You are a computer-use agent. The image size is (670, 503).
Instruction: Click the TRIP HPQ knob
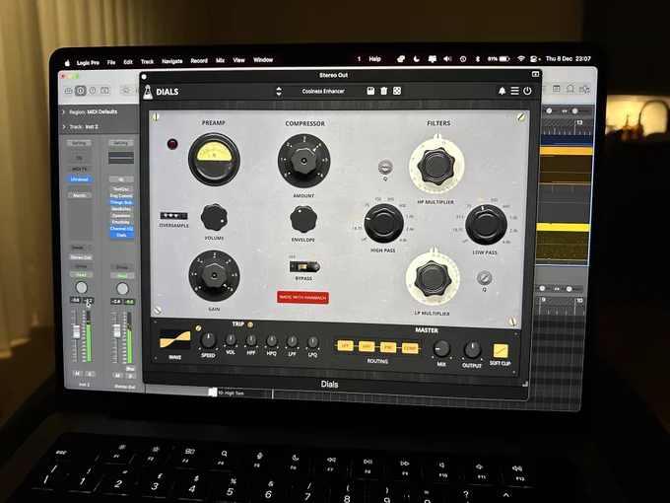271,341
